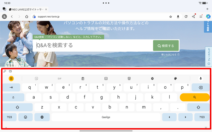Open the chat consultation side tab
This screenshot has width=212, height=132.
[208, 27]
